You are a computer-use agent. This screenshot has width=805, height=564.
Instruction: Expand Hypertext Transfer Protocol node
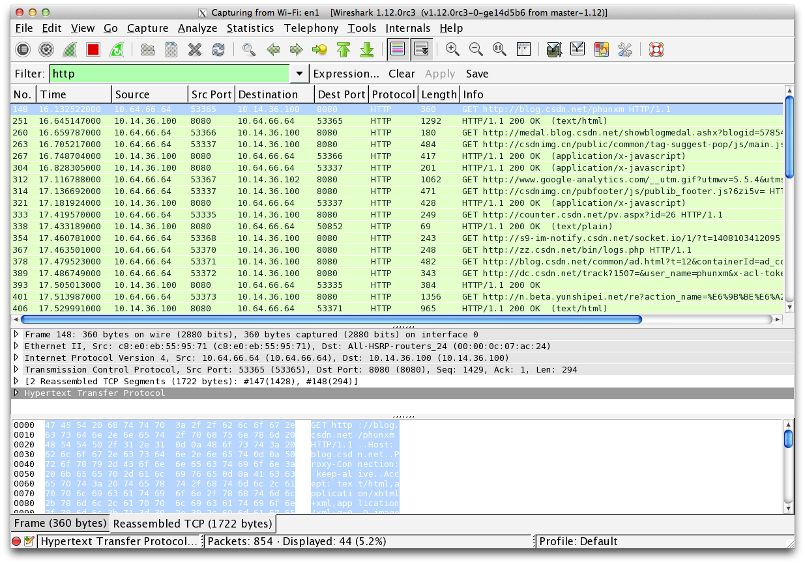17,393
